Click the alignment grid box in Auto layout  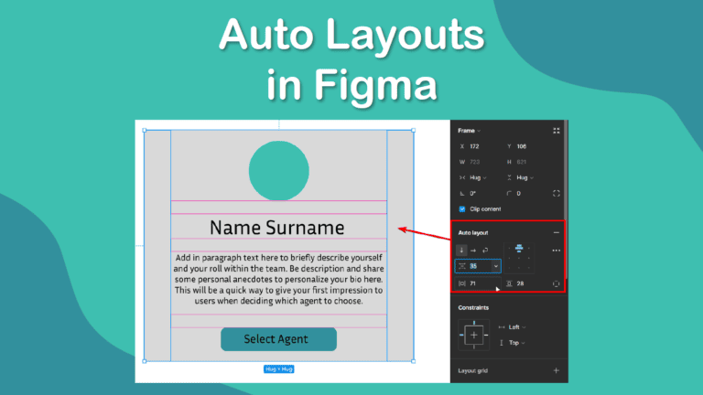coord(519,258)
